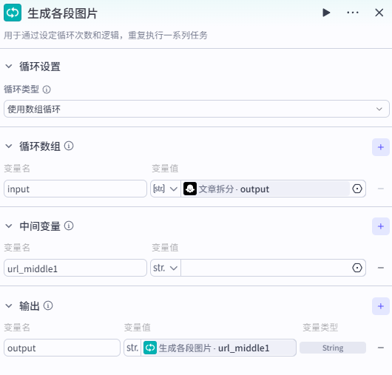Add a new loop array variable
The width and height of the screenshot is (392, 375).
pyautogui.click(x=381, y=147)
